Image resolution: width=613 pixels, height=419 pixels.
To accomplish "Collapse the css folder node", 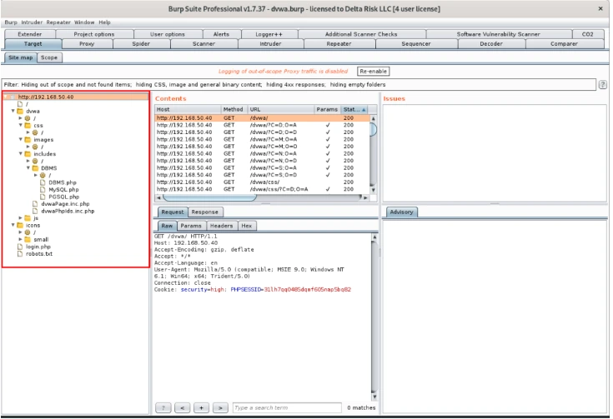I will [21, 125].
